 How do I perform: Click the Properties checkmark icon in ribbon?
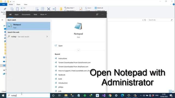coord(81,9)
